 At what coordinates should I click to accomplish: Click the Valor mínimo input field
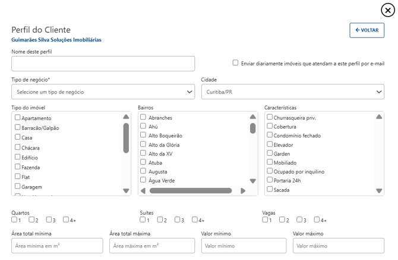(x=244, y=246)
